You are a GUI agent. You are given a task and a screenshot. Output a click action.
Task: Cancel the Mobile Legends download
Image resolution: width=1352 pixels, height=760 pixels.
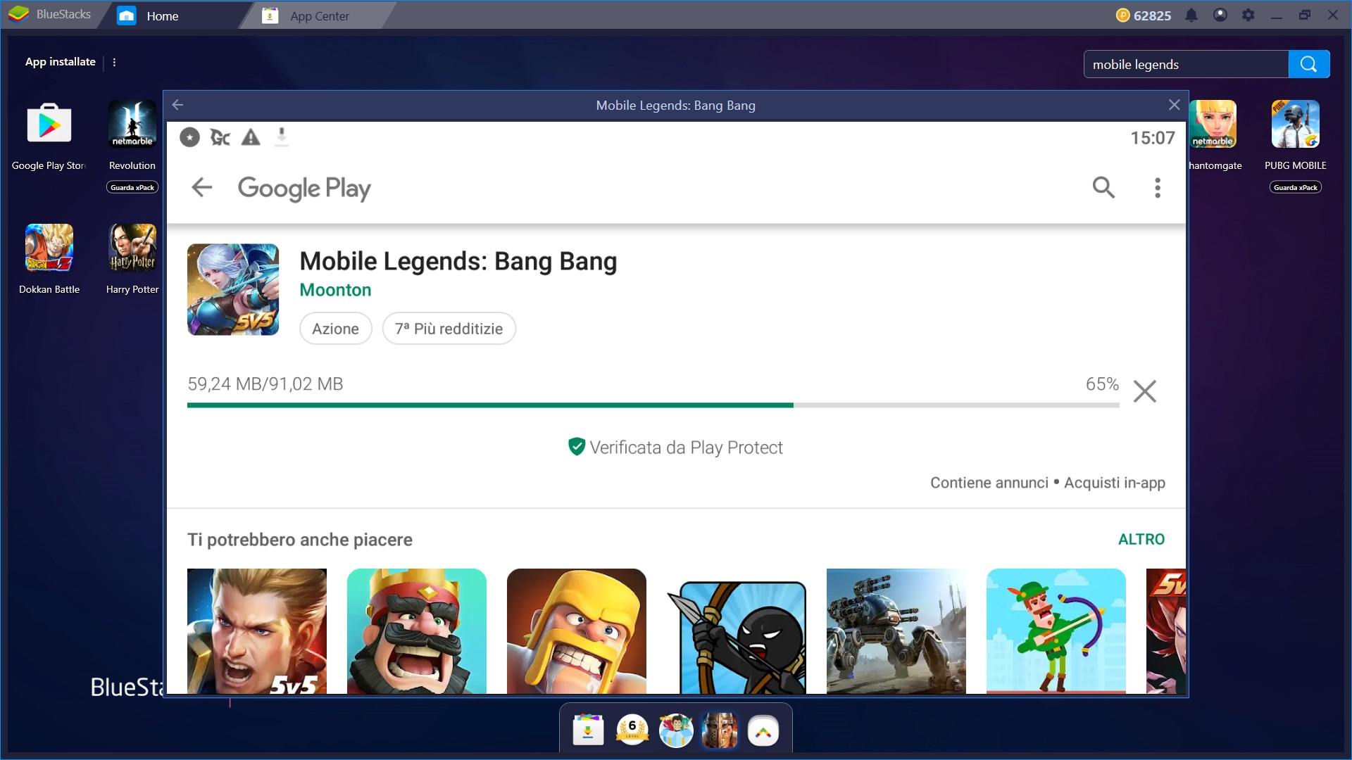click(x=1145, y=391)
